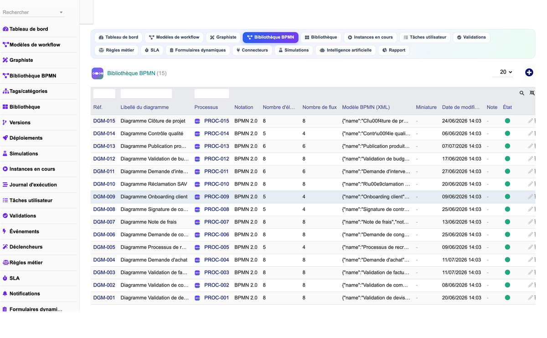
Task: Open the PROC-001 process link
Action: click(217, 298)
